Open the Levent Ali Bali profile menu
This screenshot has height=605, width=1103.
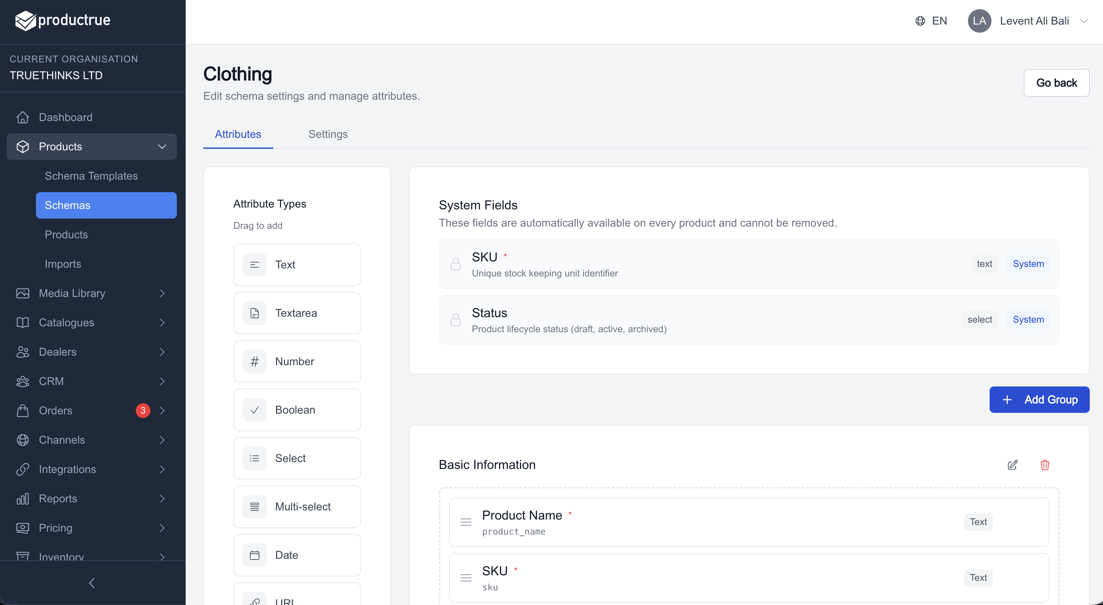(1034, 21)
